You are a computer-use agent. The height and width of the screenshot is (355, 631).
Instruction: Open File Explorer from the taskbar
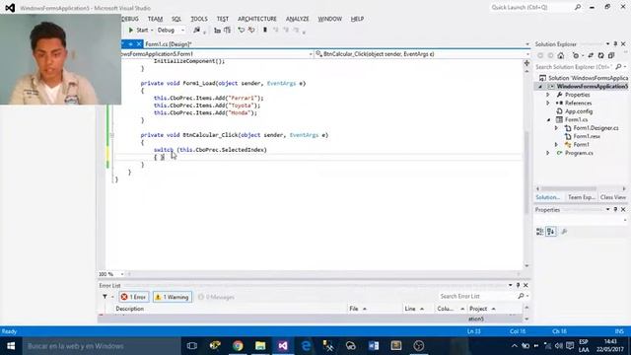click(260, 346)
